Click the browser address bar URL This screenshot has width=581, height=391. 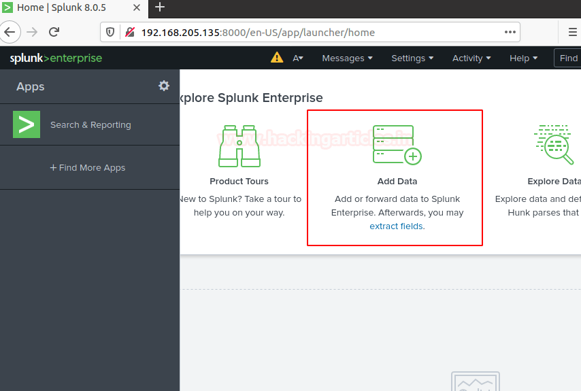tap(259, 32)
